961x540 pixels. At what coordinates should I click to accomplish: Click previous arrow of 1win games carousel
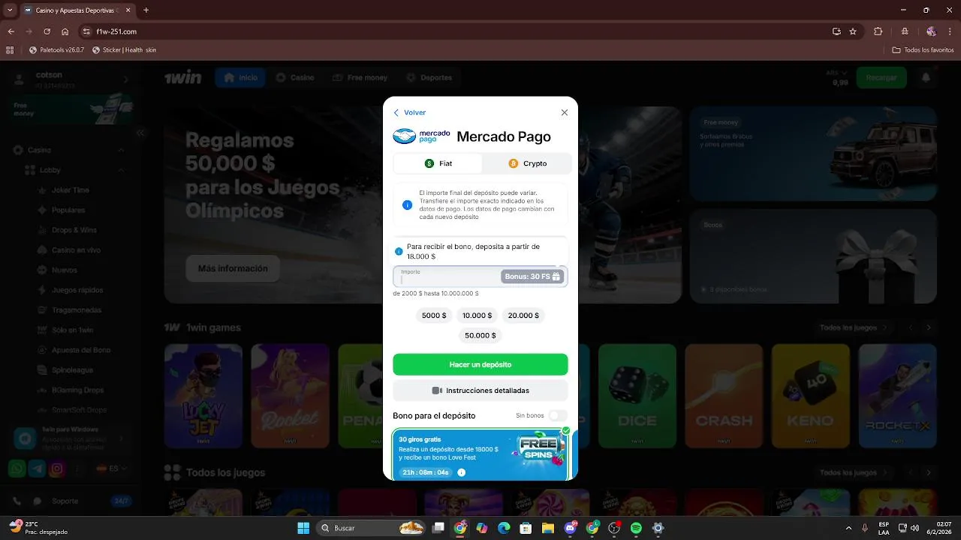pos(911,328)
